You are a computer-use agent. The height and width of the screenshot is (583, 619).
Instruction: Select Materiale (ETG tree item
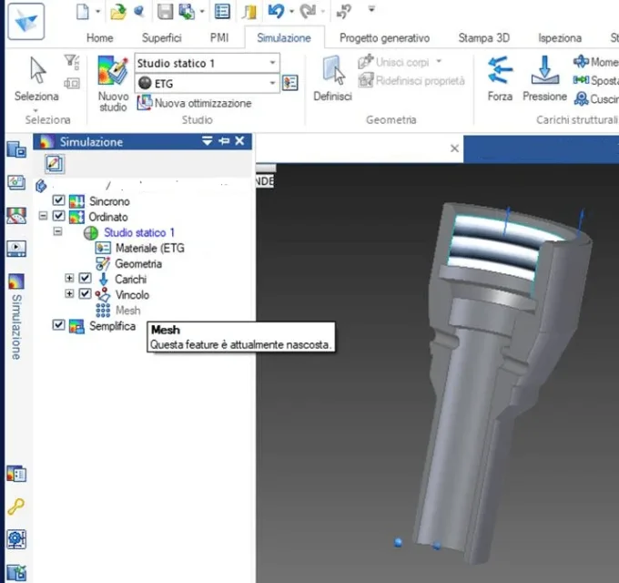[140, 248]
